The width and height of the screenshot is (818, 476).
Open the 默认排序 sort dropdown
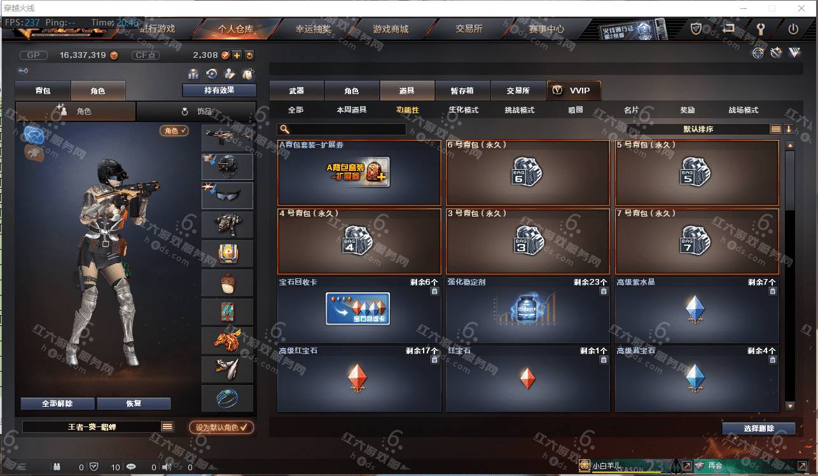tap(698, 129)
